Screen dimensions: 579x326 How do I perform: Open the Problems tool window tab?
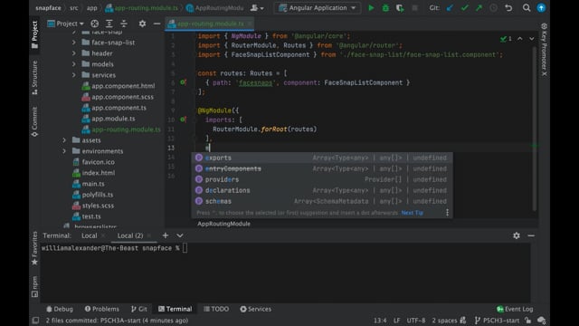[x=102, y=309]
